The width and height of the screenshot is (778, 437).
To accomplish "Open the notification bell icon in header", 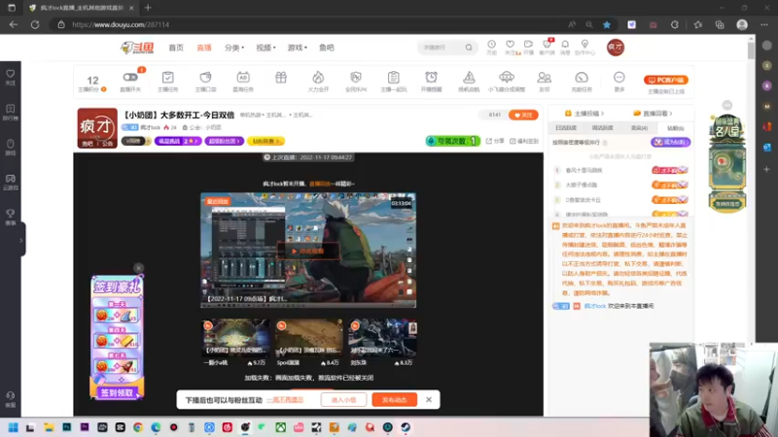I will 565,45.
